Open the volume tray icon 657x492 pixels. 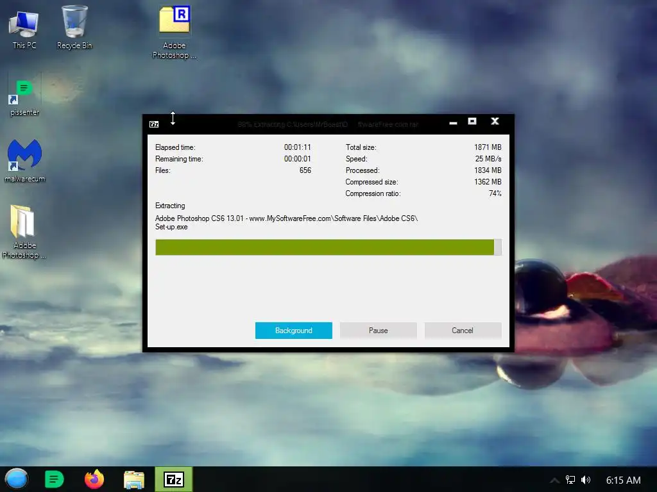click(x=586, y=480)
